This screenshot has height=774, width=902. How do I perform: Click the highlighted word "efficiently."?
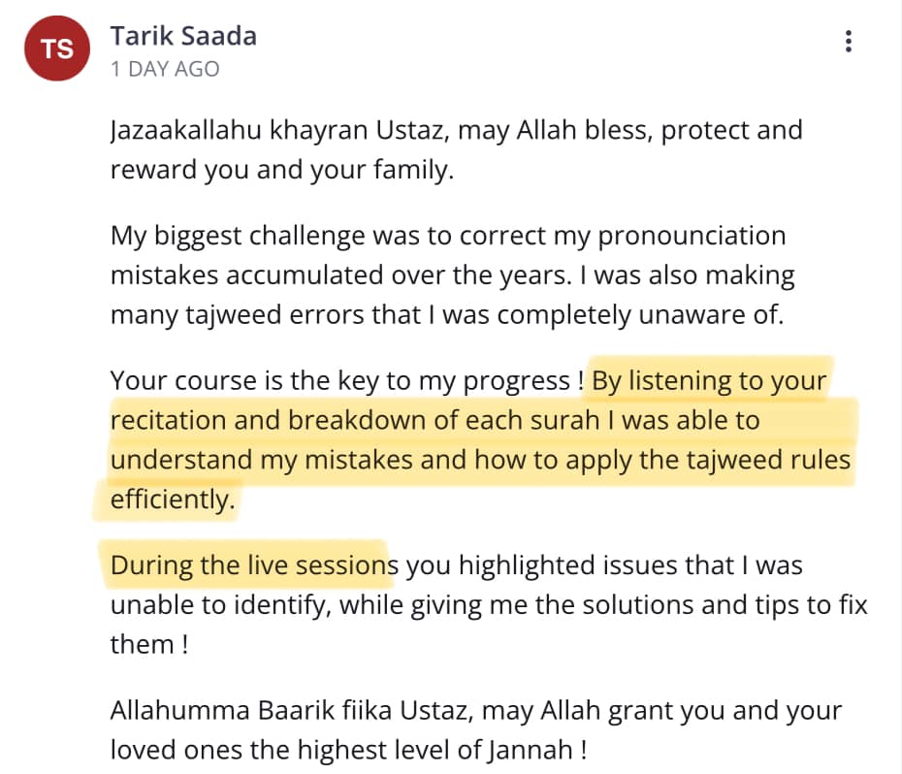point(173,499)
